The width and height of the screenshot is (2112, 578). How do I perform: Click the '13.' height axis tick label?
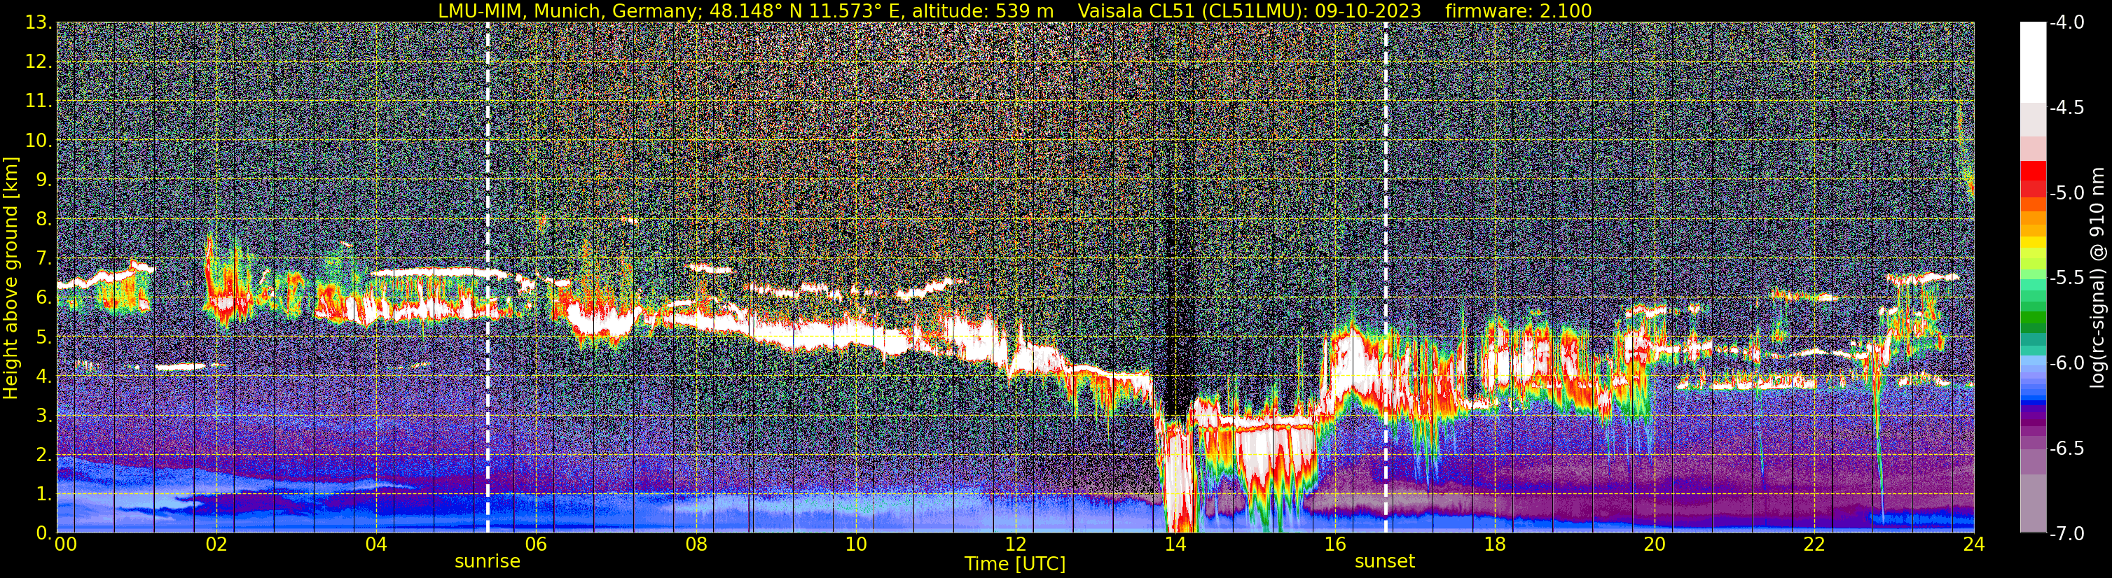coord(39,23)
